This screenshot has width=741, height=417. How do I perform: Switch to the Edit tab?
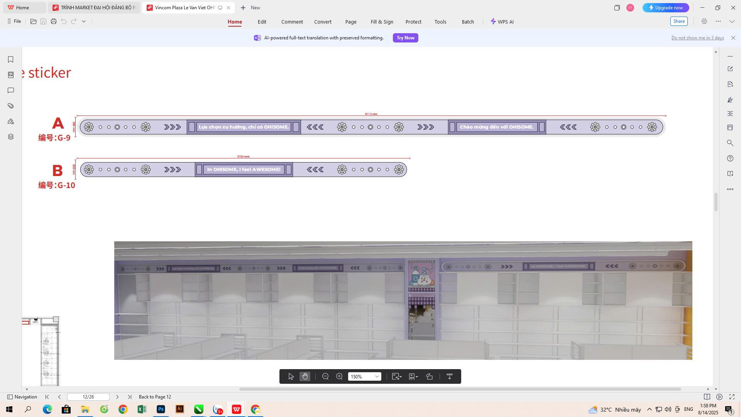coord(262,22)
